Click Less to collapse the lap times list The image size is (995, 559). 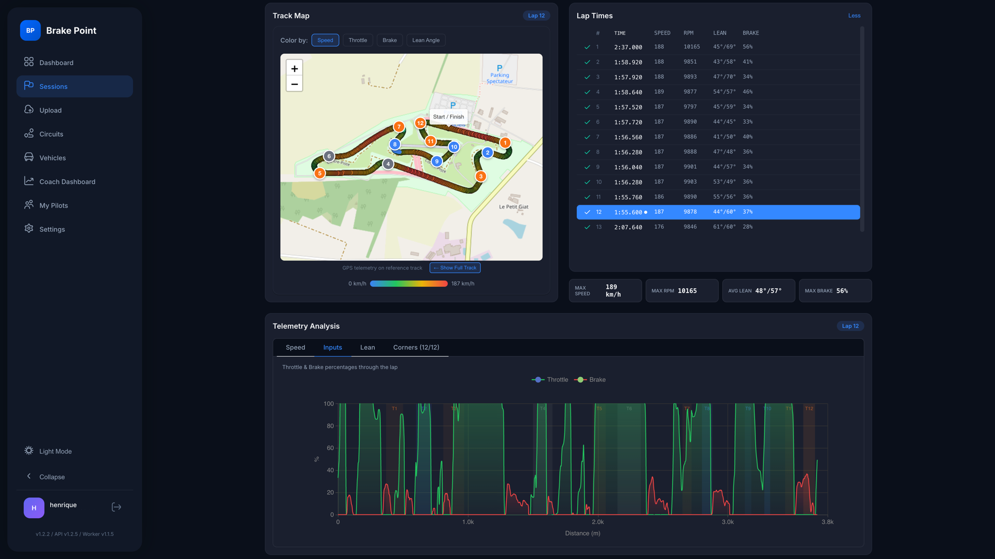[x=854, y=16]
